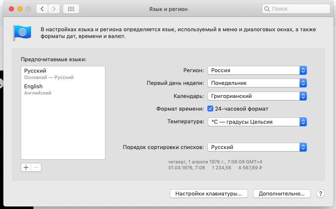Show all preferences grid icon
336x209 pixels.
pos(71,8)
